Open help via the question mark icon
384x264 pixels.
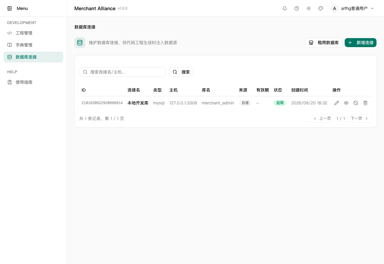(297, 8)
